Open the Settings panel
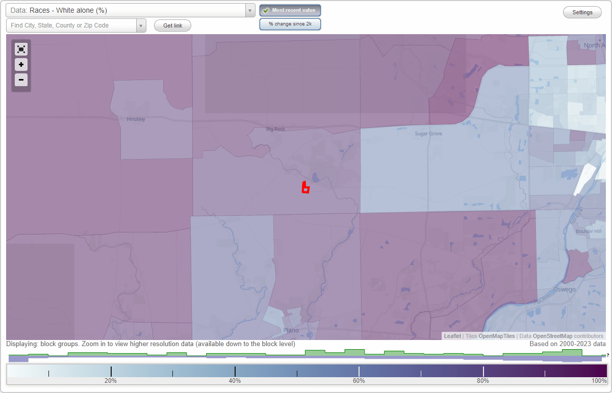Screen dimensions: 612x393 pyautogui.click(x=582, y=12)
